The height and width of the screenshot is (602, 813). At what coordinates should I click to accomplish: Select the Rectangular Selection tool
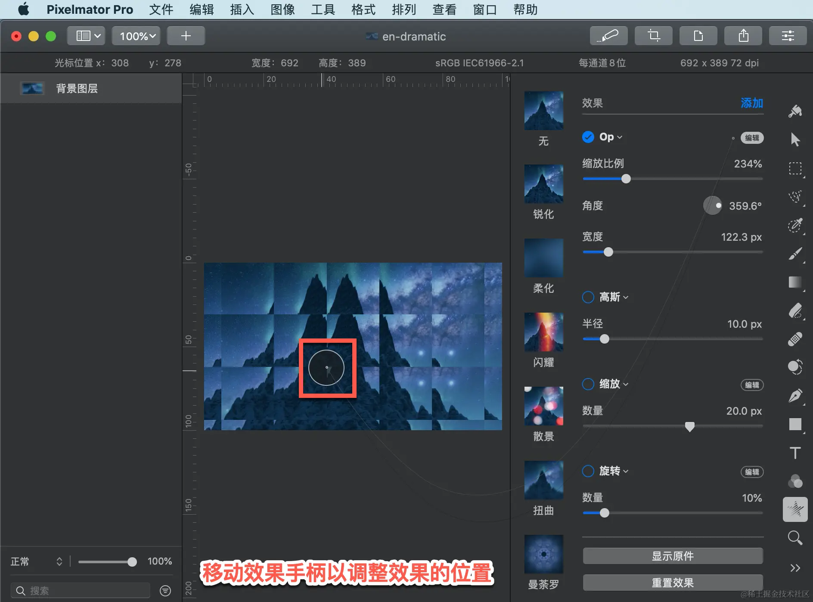795,168
